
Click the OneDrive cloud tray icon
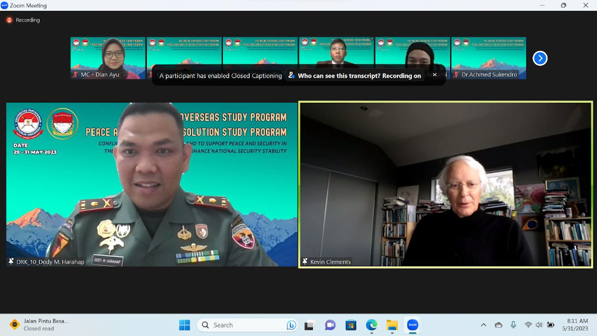(x=498, y=325)
